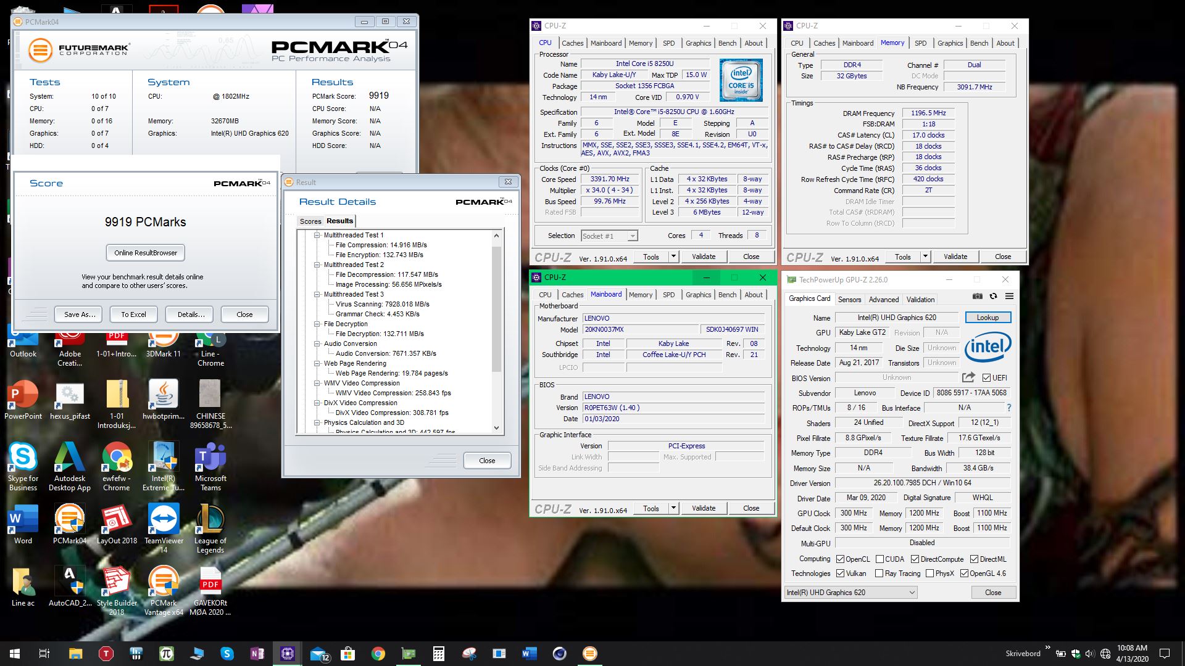Click the Windows Start button
This screenshot has height=666, width=1185.
(x=15, y=654)
